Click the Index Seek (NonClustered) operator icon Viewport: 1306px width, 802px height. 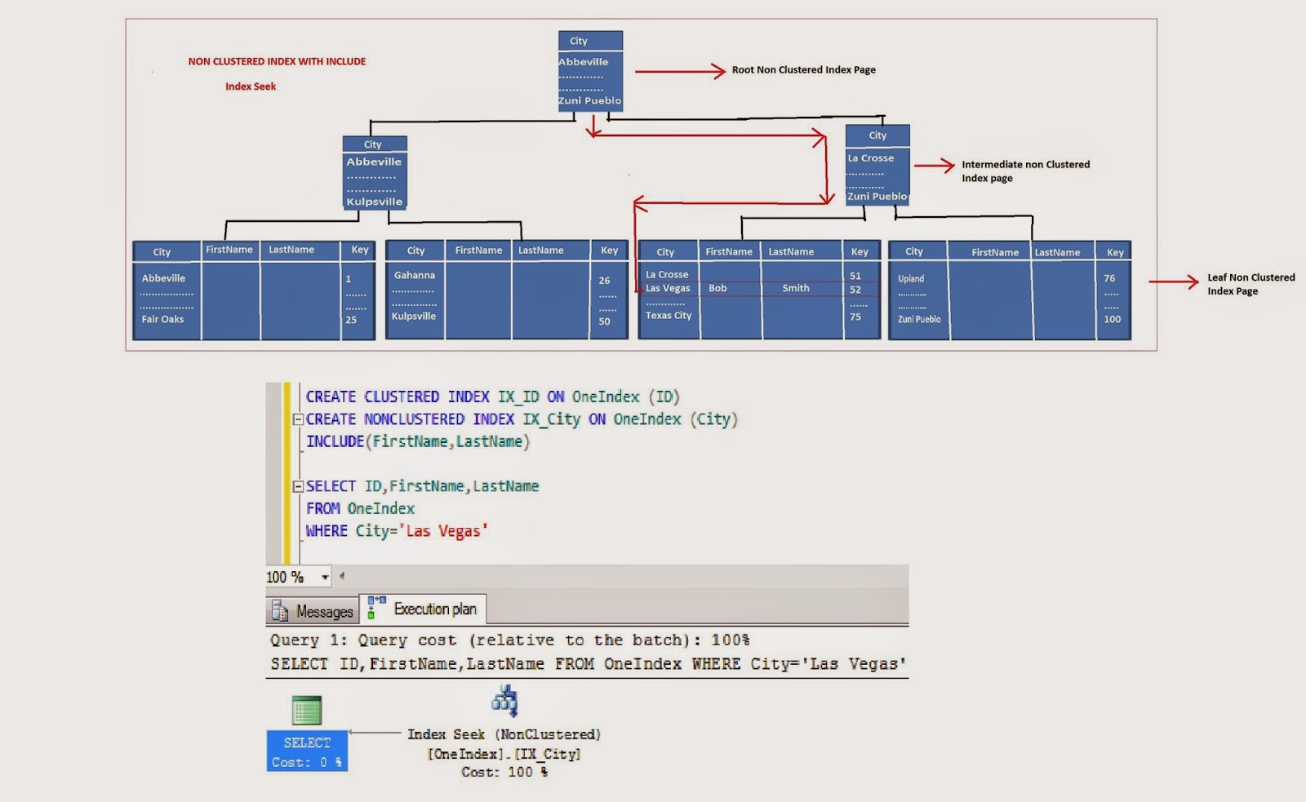coord(504,700)
